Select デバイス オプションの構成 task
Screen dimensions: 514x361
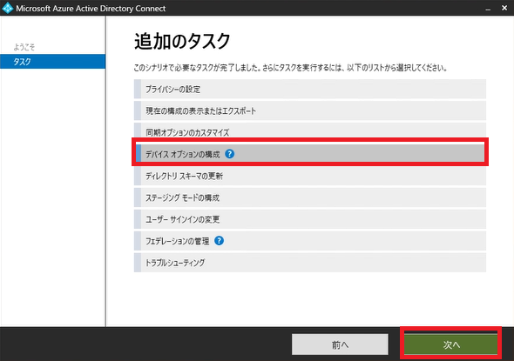coord(310,154)
